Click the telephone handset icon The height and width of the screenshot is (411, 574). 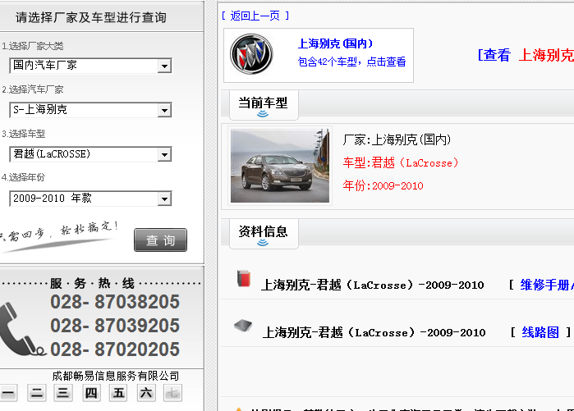pyautogui.click(x=21, y=329)
